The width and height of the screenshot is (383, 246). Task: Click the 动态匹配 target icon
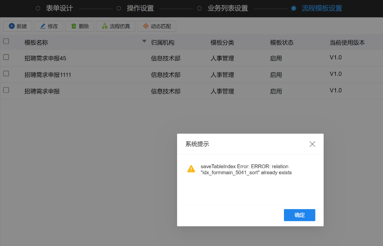pyautogui.click(x=146, y=26)
